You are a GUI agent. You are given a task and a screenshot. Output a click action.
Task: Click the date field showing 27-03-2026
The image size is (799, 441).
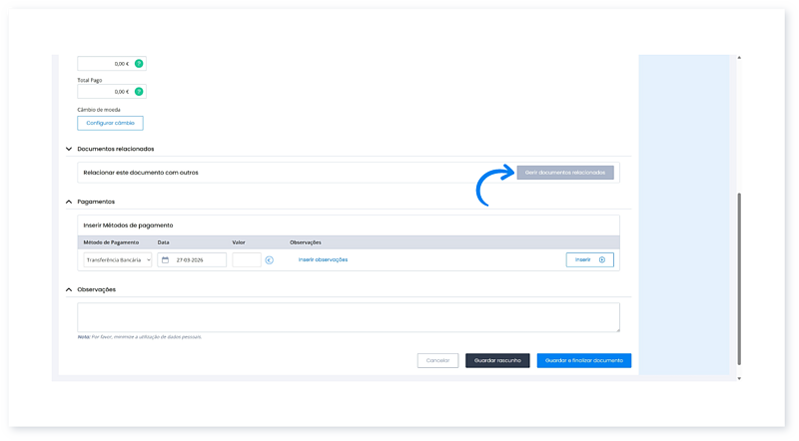pyautogui.click(x=190, y=259)
